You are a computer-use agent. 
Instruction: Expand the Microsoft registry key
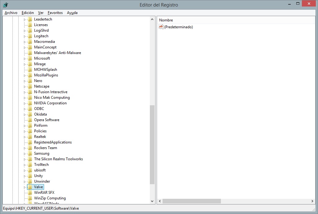pos(25,59)
